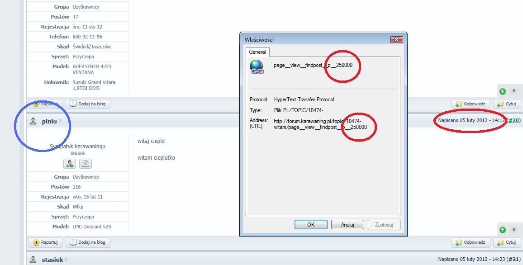This screenshot has width=523, height=265.
Task: Click the send message icon under piniu
Action: (86, 164)
